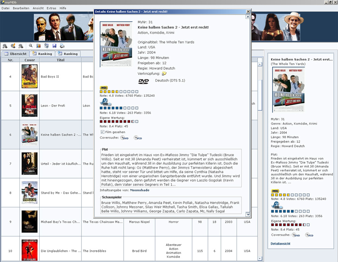Viewport: 338px width, 262px height.
Task: Click the 'Brad Bird' director cell
Action: tap(139, 251)
